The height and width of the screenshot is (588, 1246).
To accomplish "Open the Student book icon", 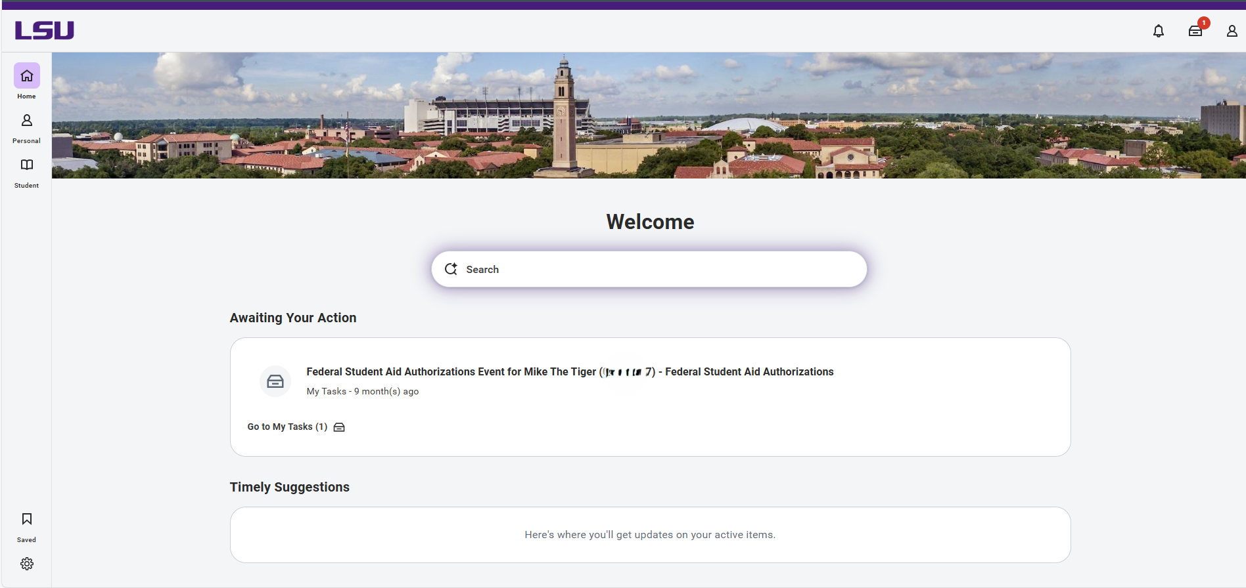I will point(27,165).
